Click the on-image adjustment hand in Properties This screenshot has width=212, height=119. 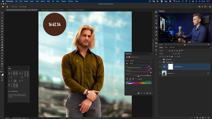coord(127,63)
